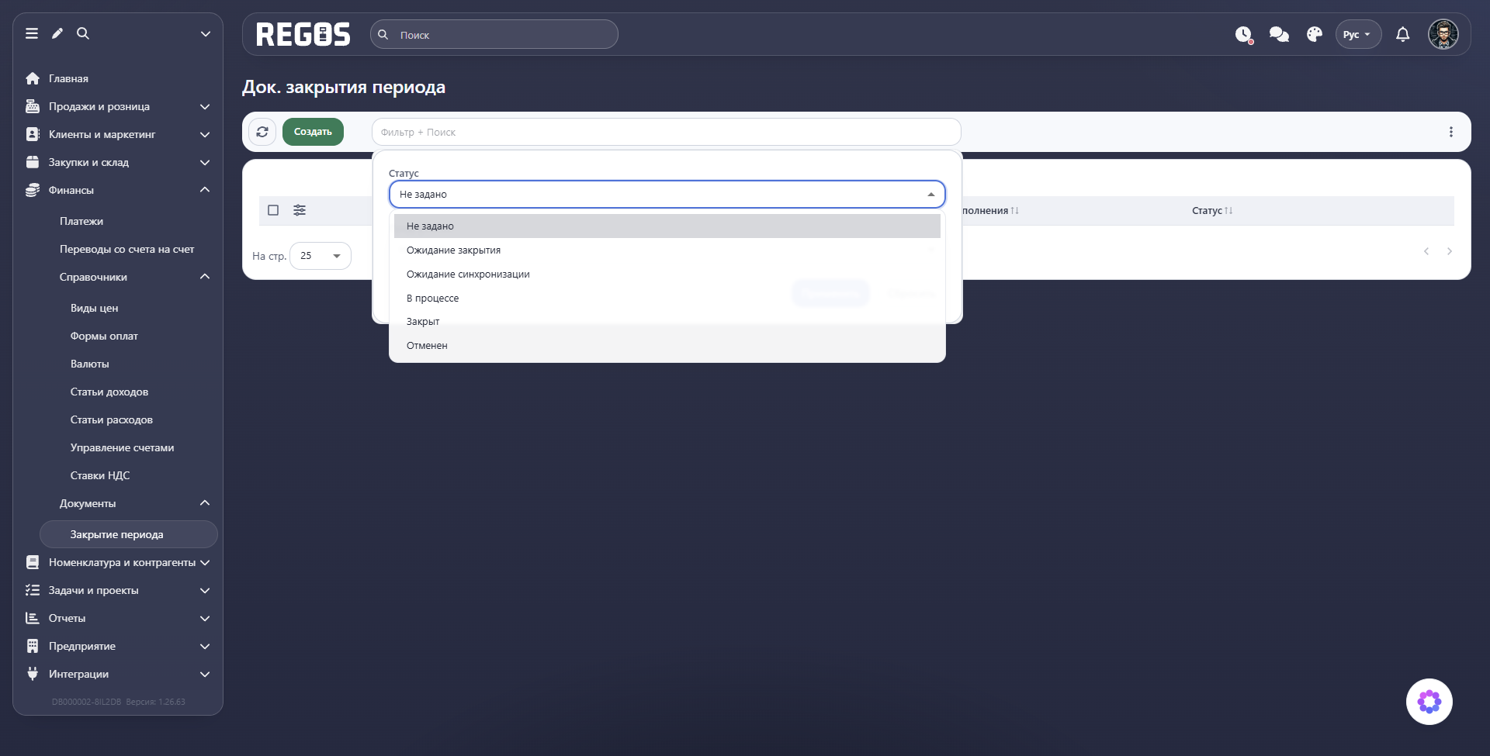Click the refresh list button
This screenshot has height=756, width=1490.
pyautogui.click(x=262, y=132)
